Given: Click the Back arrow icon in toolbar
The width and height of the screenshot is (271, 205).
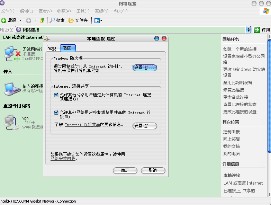Looking at the screenshot, I should point(4,20).
